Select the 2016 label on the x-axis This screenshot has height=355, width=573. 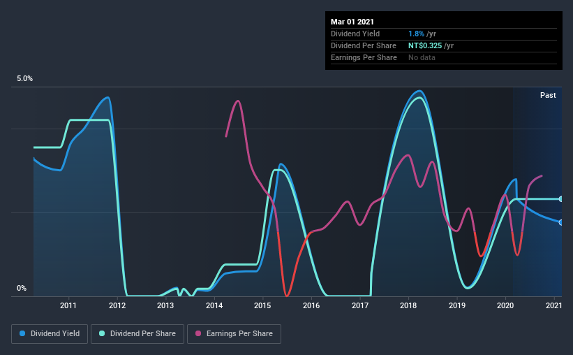[x=311, y=305]
